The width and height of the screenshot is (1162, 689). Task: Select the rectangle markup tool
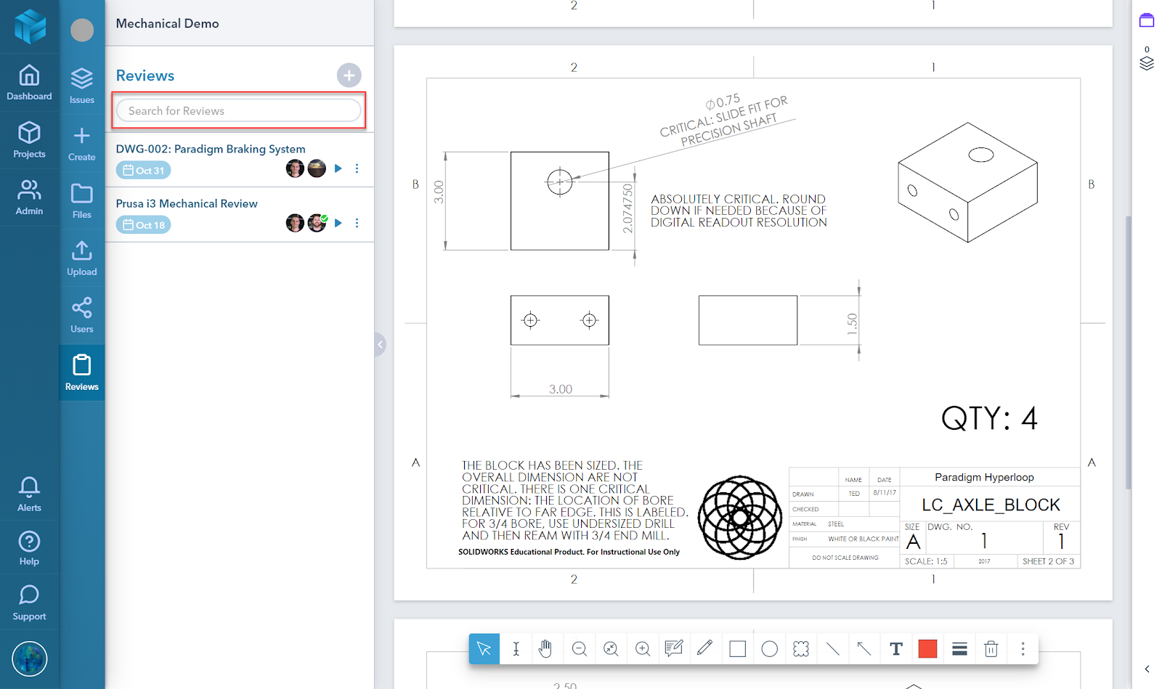pos(737,648)
